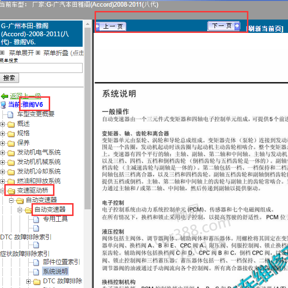This screenshot has width=288, height=288.
Task: Expand the 发动机电气系统 folder
Action: (x=2, y=153)
